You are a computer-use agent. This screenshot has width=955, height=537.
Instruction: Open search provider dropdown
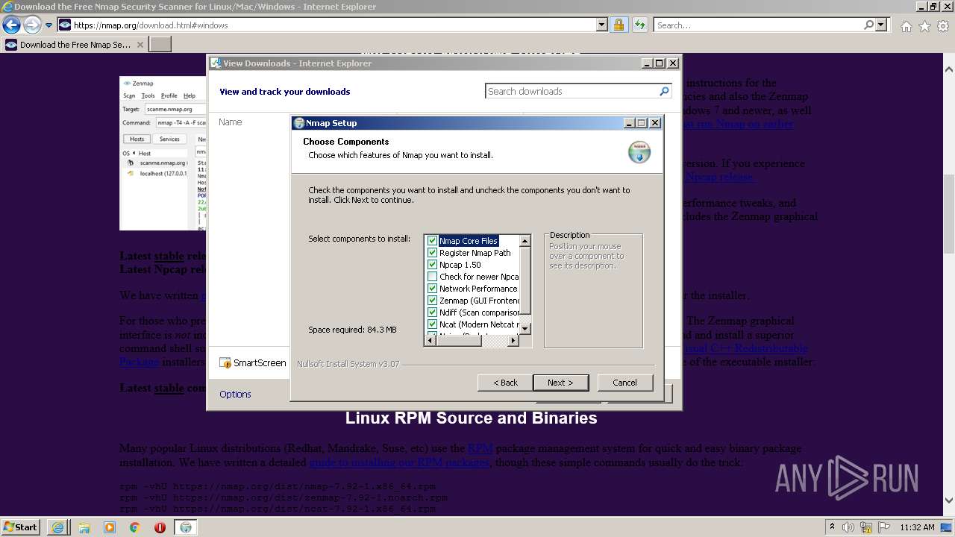pos(881,25)
